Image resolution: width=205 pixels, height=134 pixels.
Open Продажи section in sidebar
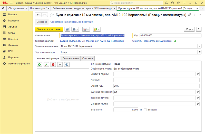pos(13,39)
